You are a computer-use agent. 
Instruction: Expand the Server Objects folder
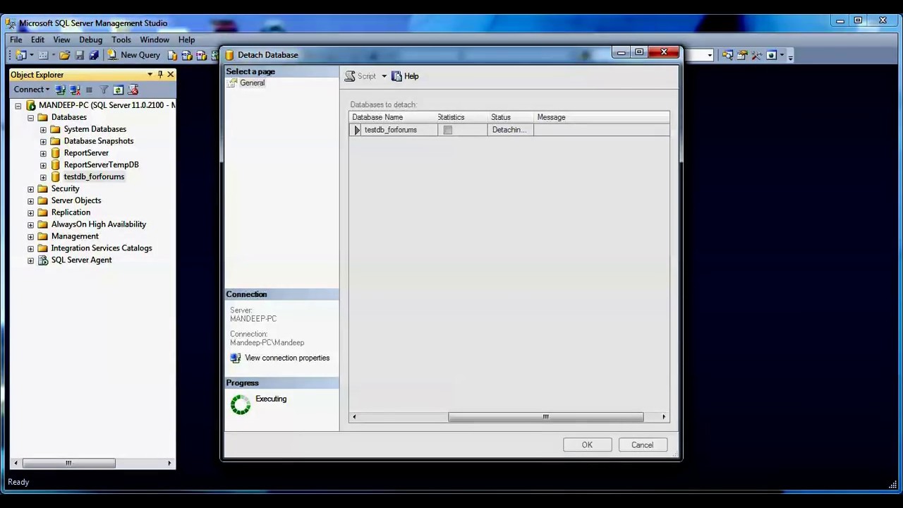[30, 201]
